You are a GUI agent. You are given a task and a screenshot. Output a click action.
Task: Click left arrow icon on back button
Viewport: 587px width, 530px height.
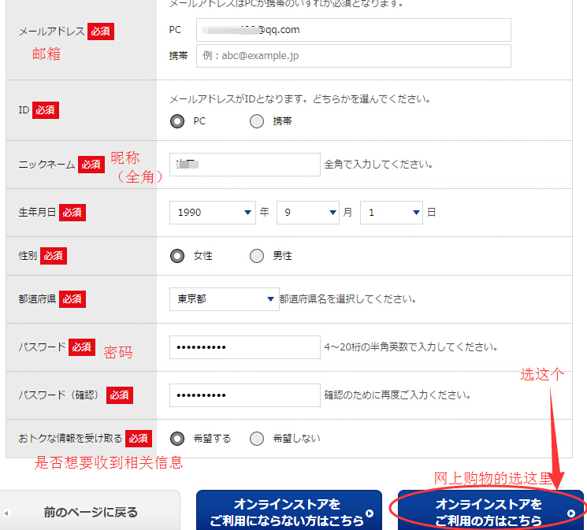6,513
